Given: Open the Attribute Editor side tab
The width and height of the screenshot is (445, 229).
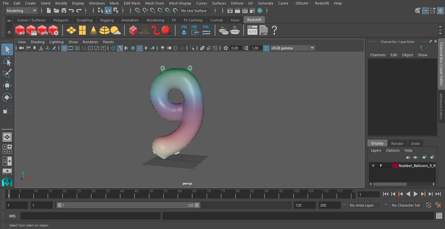Looking at the screenshot, I should [x=441, y=106].
